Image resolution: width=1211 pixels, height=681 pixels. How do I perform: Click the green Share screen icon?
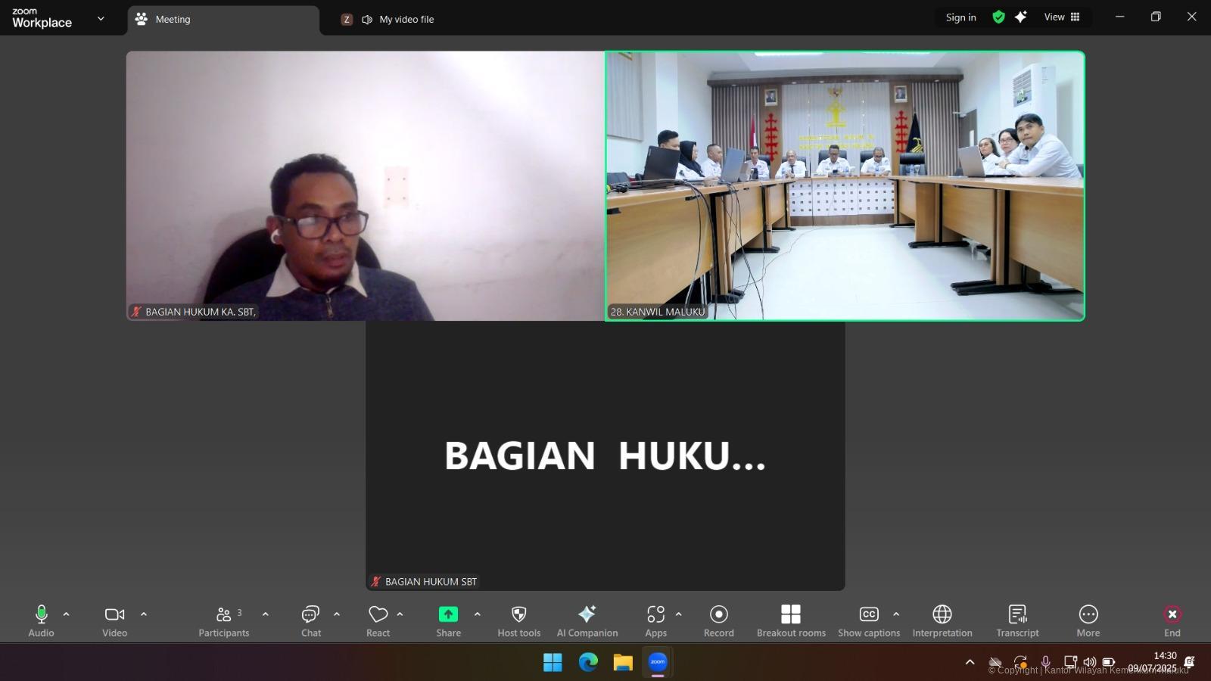[x=448, y=614]
